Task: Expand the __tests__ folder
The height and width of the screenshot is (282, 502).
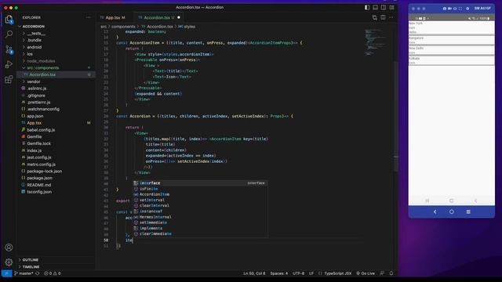Action: [36, 33]
